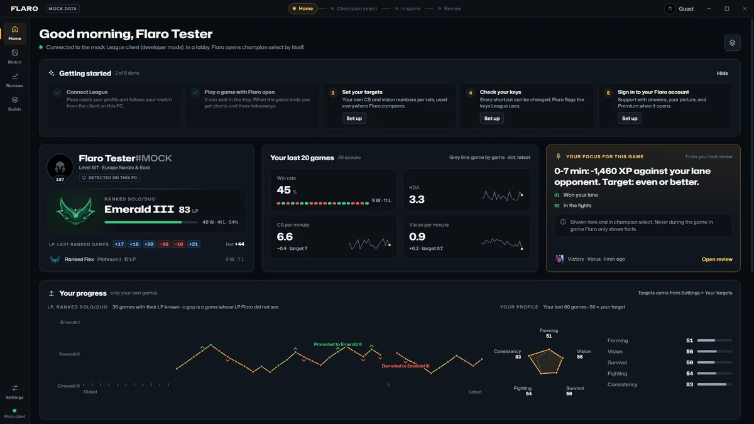Image resolution: width=754 pixels, height=424 pixels.
Task: Click the +18 LP game chip
Action: tap(134, 244)
